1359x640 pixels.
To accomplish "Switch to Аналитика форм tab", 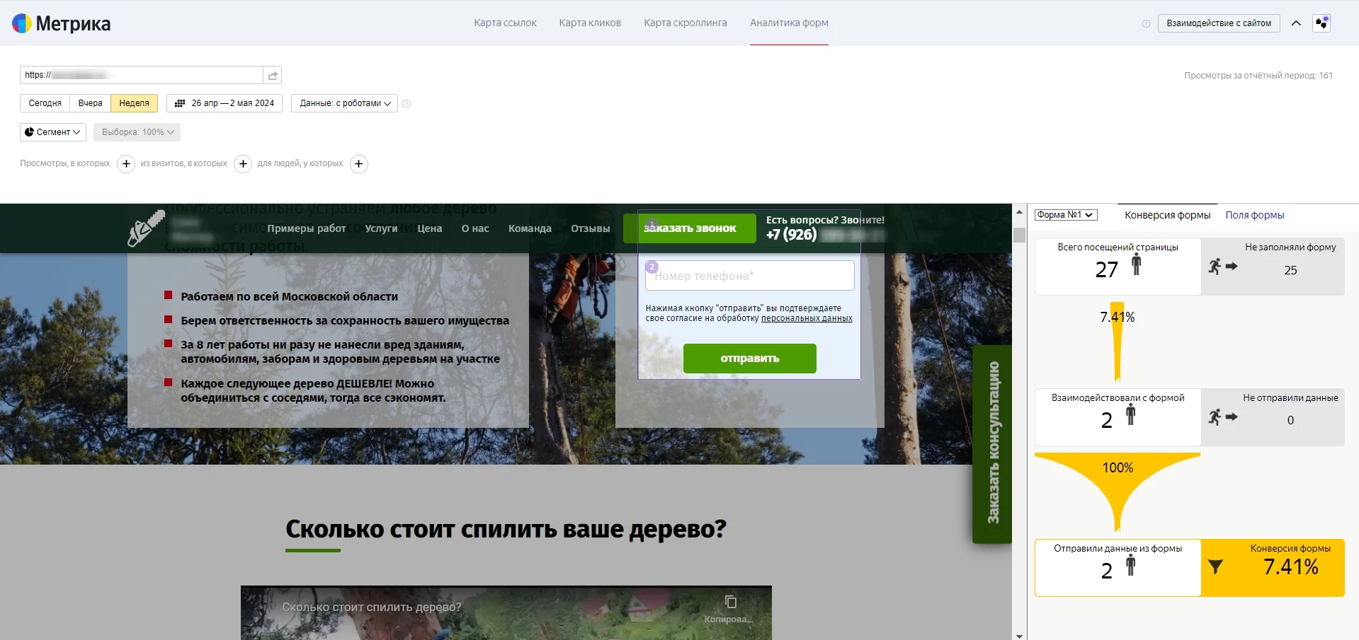I will [x=789, y=23].
